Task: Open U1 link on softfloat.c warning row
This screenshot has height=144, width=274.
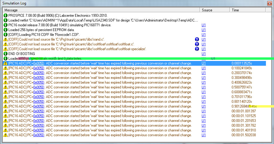Action: (204, 44)
